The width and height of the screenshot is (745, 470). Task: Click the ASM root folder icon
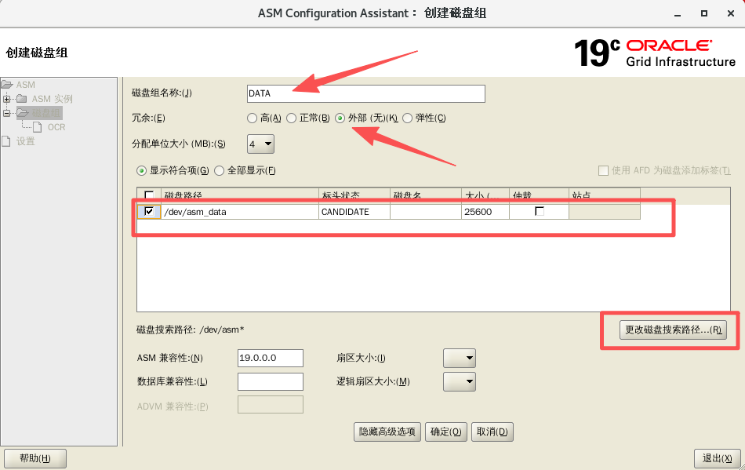6,85
